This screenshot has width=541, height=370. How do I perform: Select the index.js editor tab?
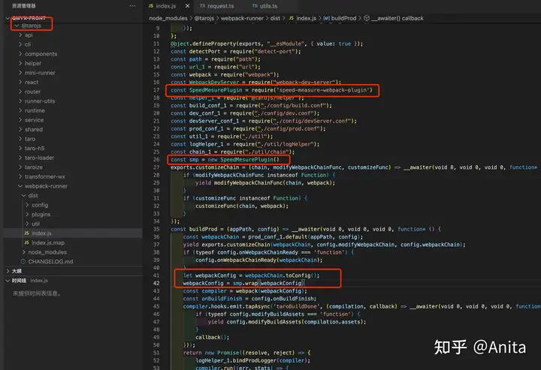tap(166, 6)
